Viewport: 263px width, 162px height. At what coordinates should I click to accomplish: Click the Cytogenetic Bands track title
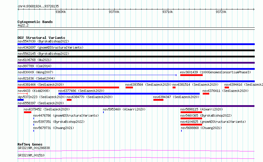pos(35,22)
